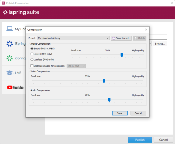Choose the YouTube logo destination
The width and height of the screenshot is (175, 144).
[x=15, y=87]
